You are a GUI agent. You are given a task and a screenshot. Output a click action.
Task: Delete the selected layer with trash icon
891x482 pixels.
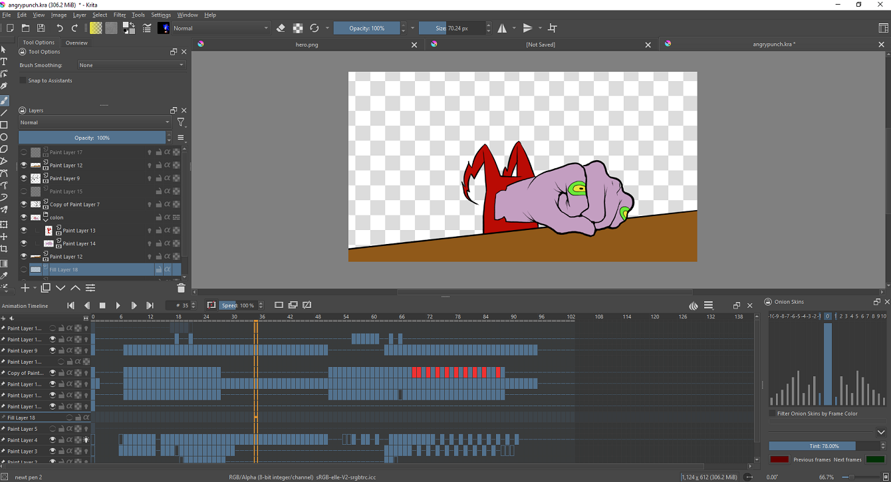(181, 288)
